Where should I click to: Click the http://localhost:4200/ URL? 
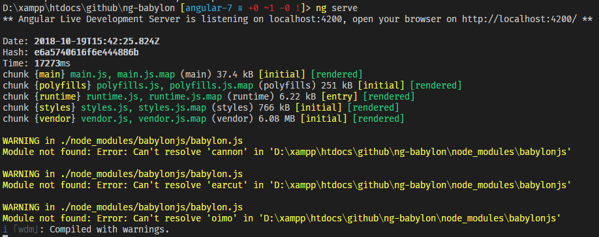pos(519,19)
